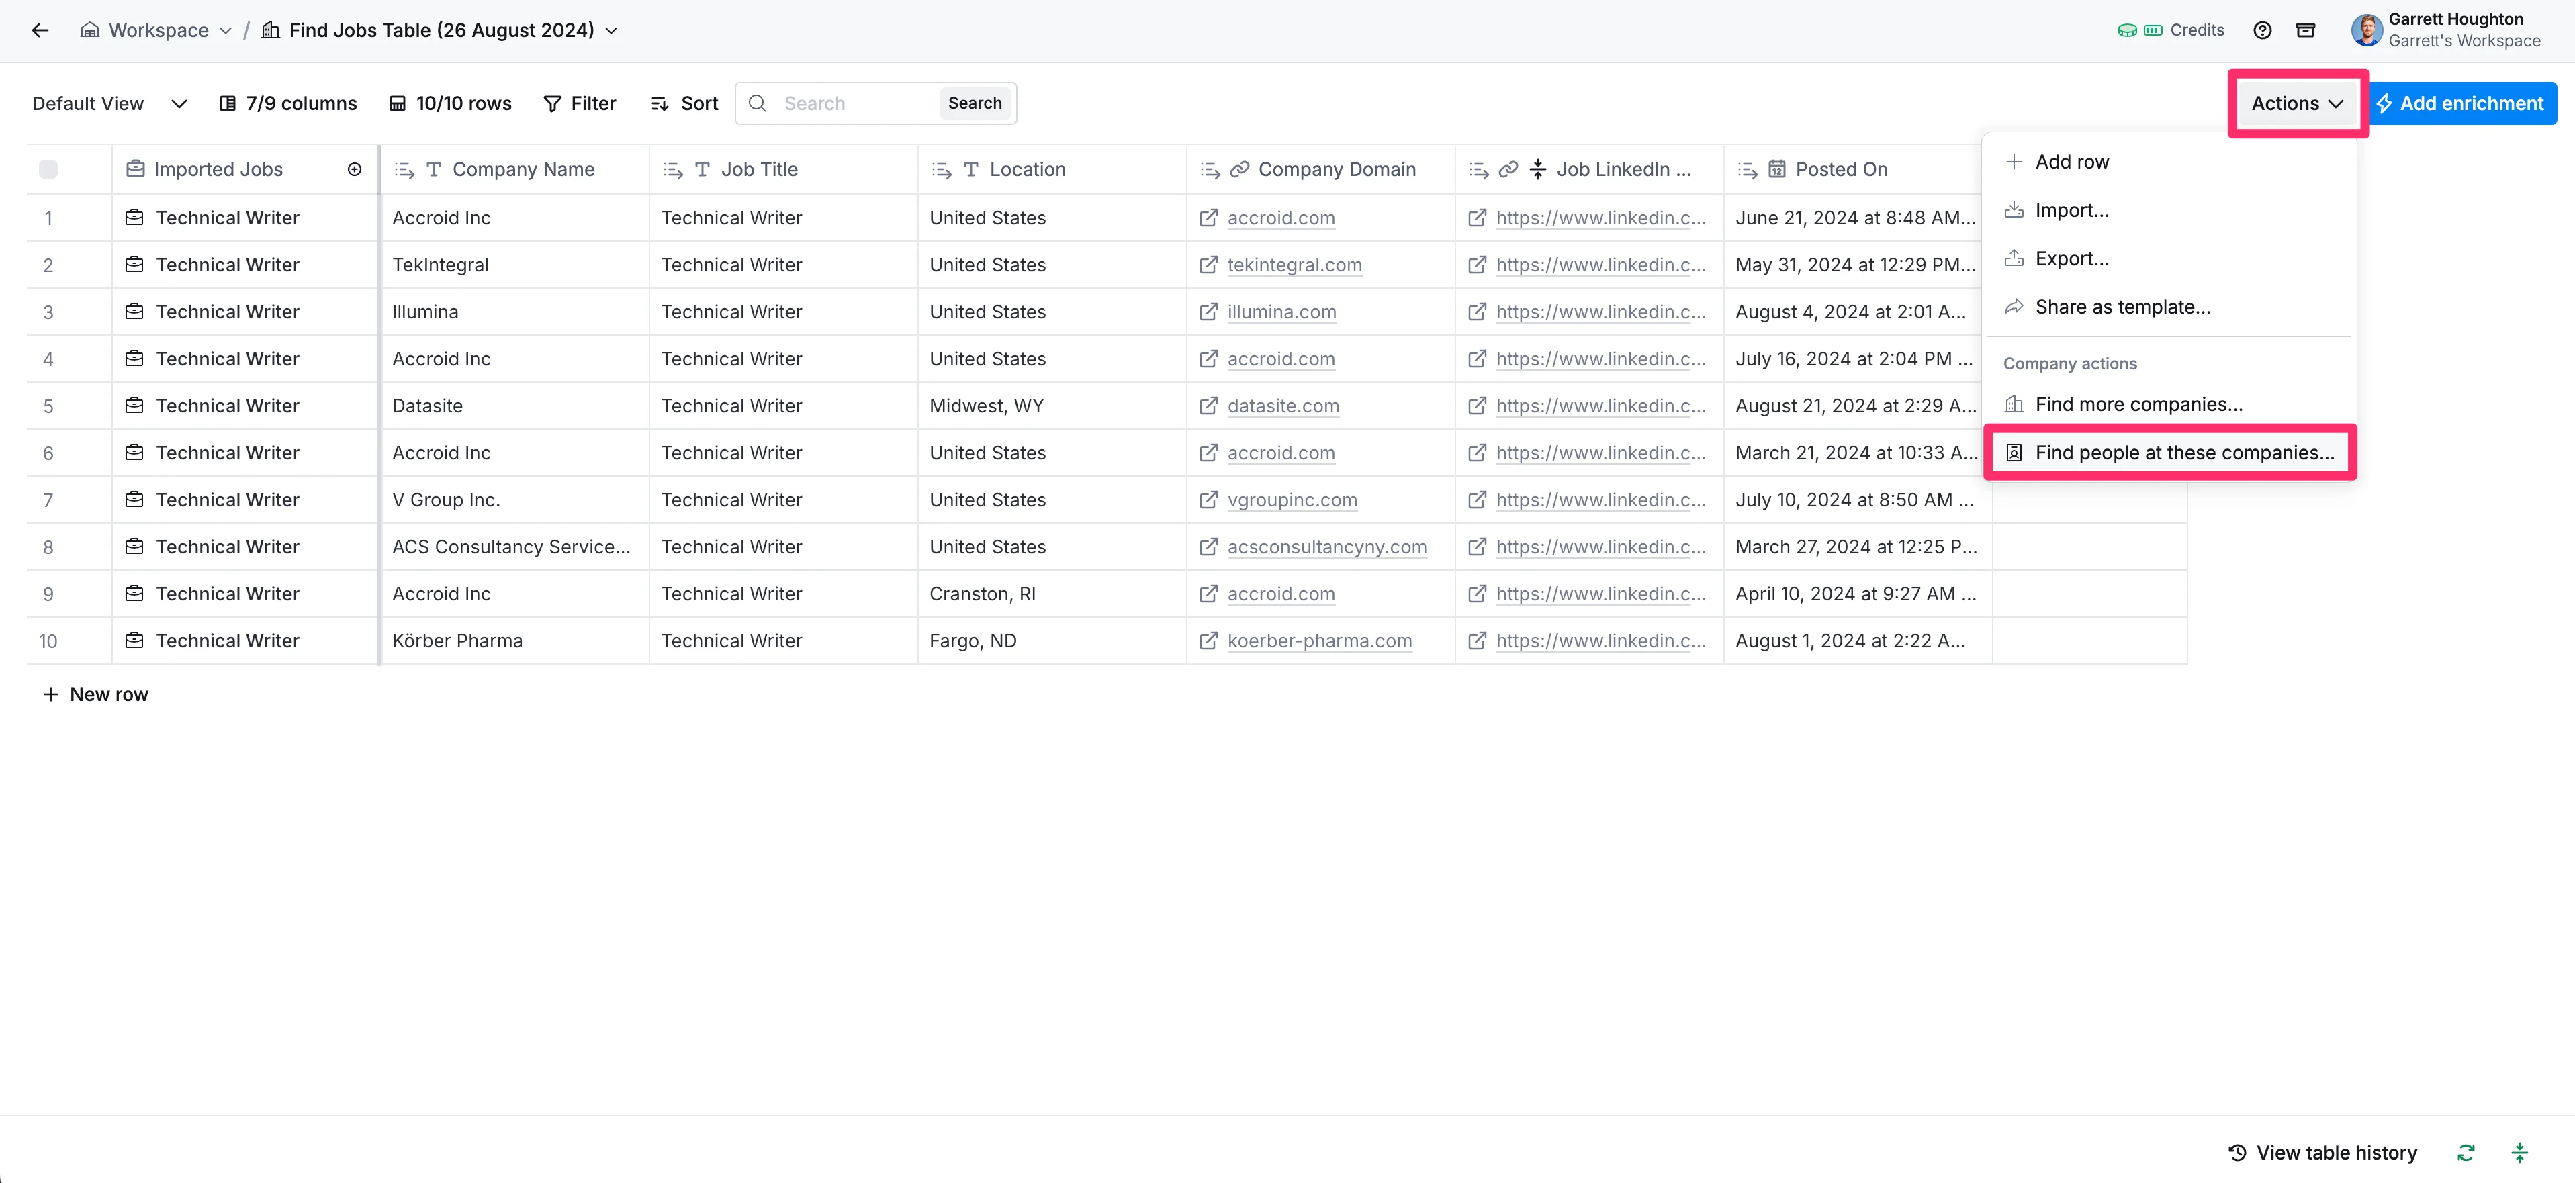Viewport: 2575px width, 1183px height.
Task: Select Share as template menu item
Action: coord(2122,307)
